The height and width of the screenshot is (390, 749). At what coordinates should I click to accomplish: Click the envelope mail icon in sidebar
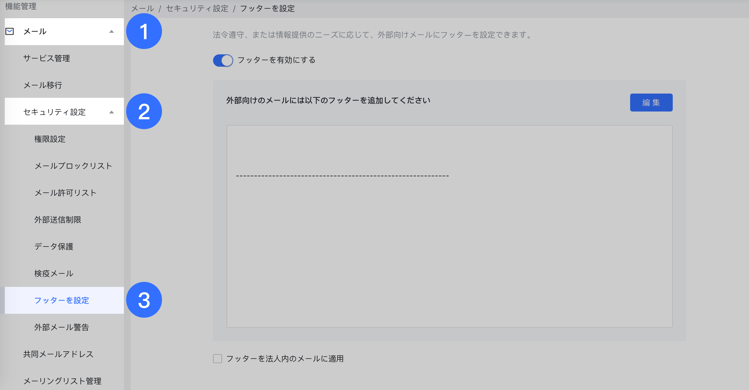point(10,31)
